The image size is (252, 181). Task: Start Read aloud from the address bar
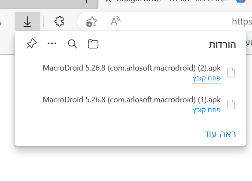click(115, 21)
